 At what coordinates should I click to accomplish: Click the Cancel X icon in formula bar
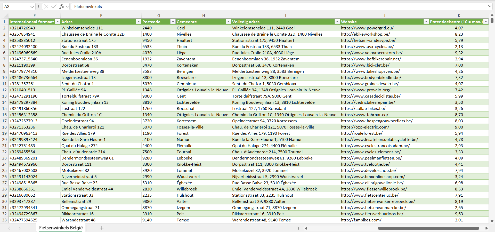pos(46,6)
